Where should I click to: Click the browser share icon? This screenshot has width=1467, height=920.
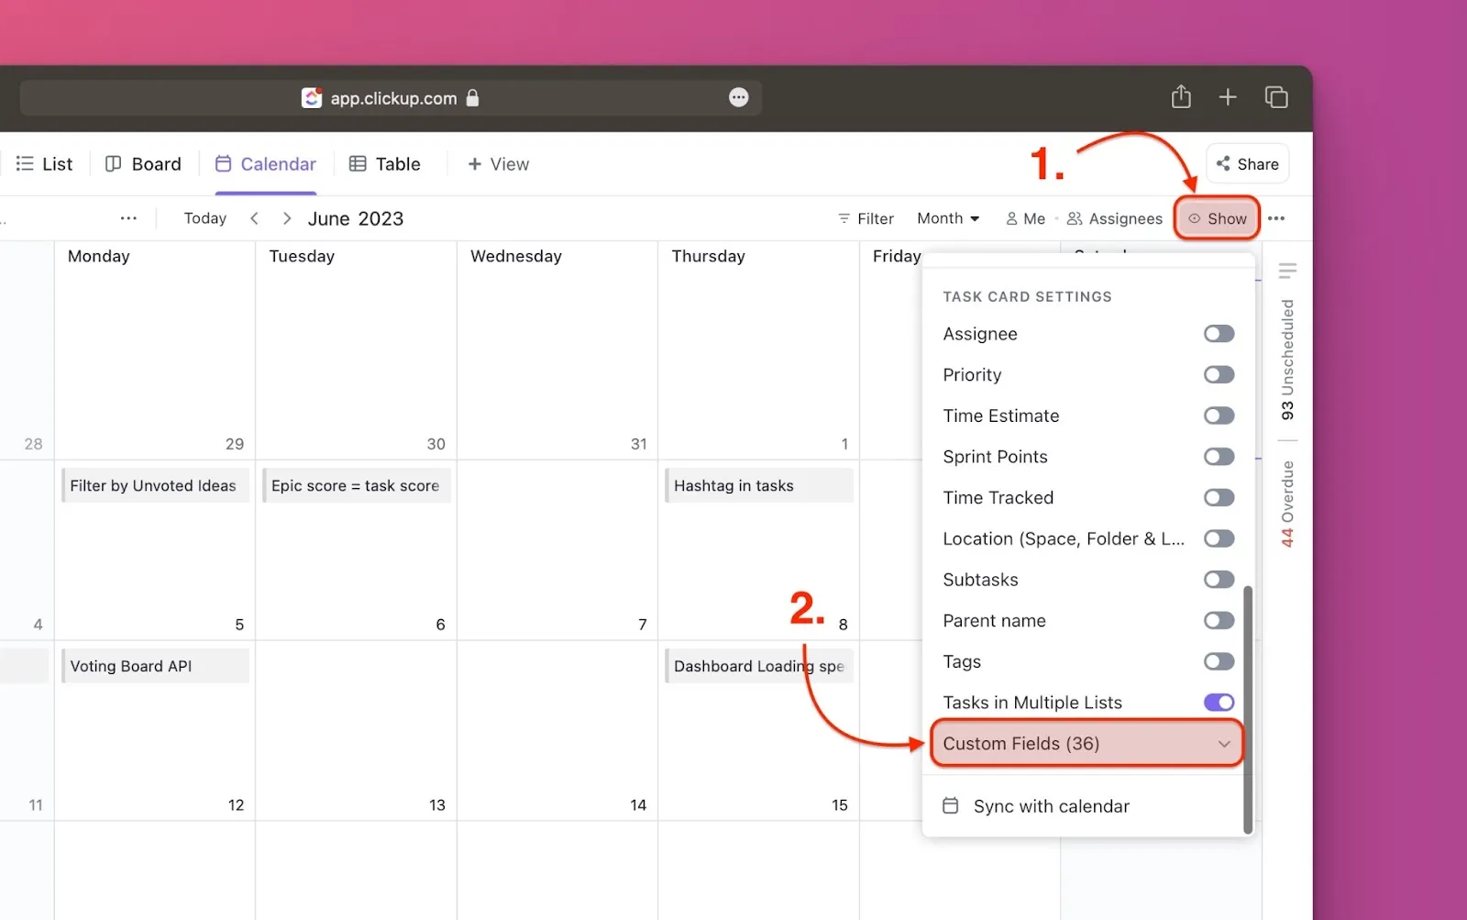pos(1181,97)
